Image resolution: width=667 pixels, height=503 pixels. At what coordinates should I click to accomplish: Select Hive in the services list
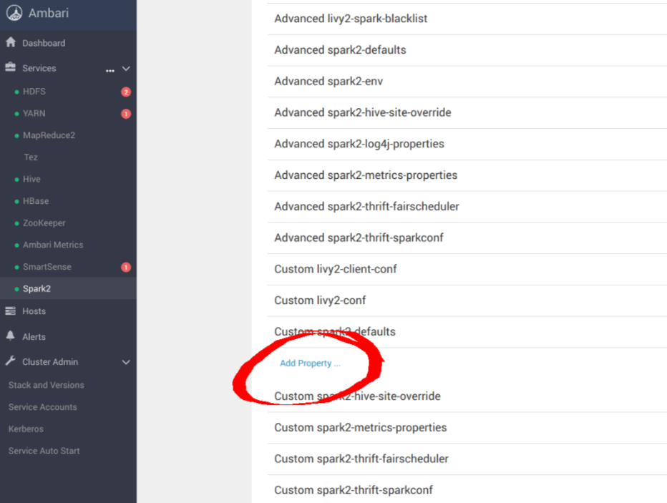[x=32, y=179]
